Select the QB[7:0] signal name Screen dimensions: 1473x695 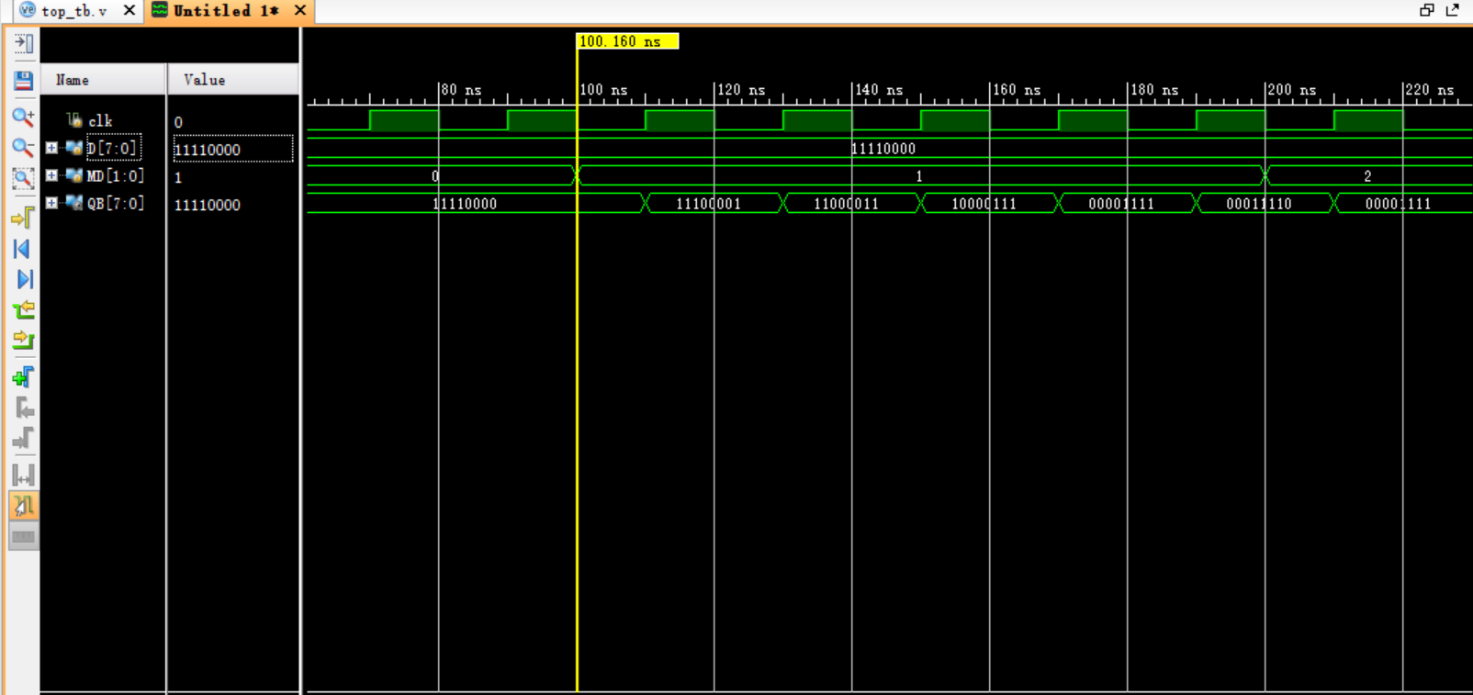point(115,203)
